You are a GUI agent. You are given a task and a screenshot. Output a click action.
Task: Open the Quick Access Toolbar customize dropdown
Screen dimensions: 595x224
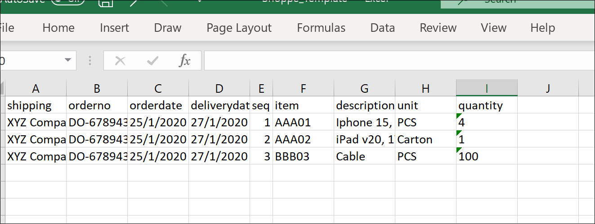pos(199,2)
